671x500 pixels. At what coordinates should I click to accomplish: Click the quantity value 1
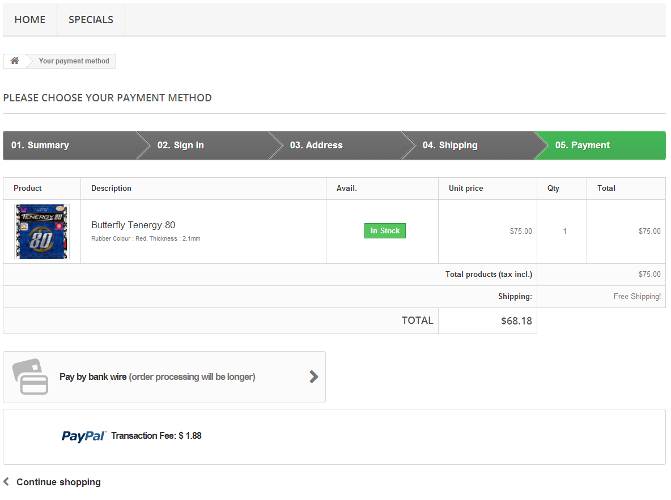pos(565,232)
